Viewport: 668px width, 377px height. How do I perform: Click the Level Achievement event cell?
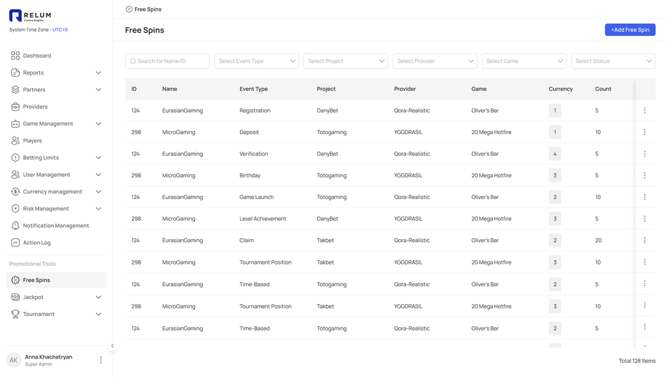tap(263, 219)
